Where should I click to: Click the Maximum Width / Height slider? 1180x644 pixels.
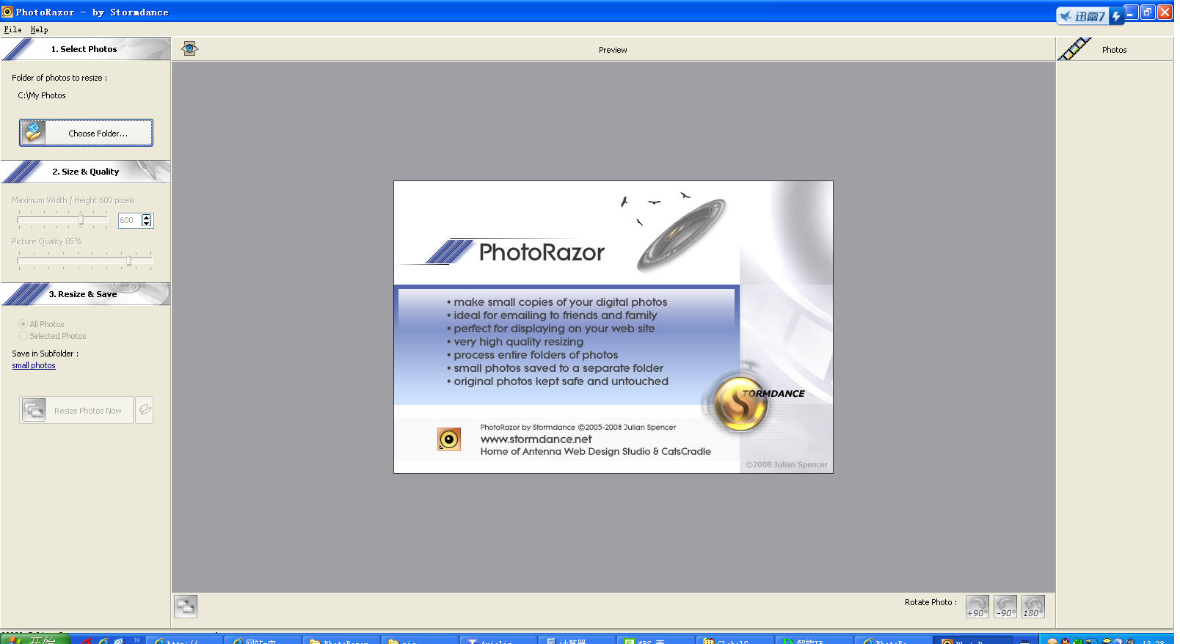pos(63,220)
